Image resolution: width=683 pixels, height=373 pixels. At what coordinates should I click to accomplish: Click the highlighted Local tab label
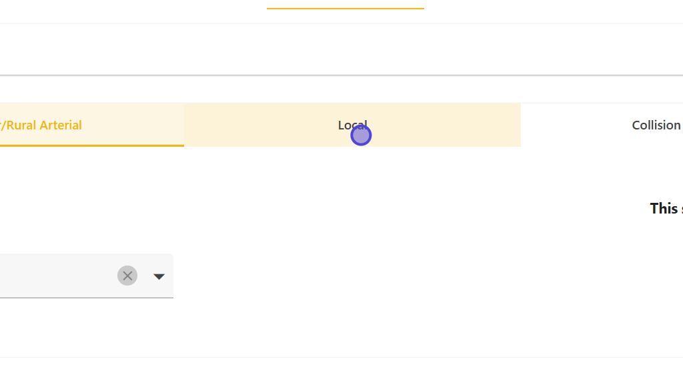(352, 125)
